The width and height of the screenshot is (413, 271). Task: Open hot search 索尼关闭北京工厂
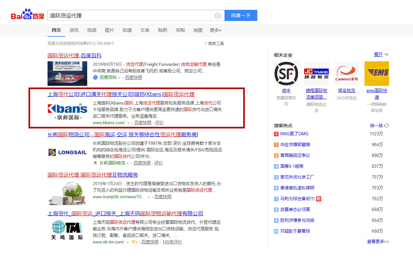[x=297, y=177]
